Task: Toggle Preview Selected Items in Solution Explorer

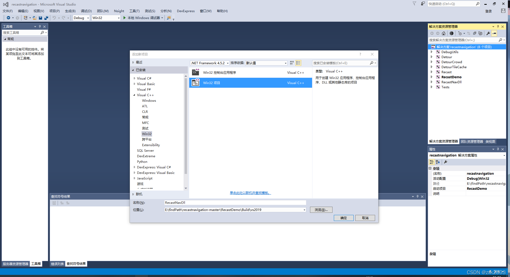Action: 494,33
